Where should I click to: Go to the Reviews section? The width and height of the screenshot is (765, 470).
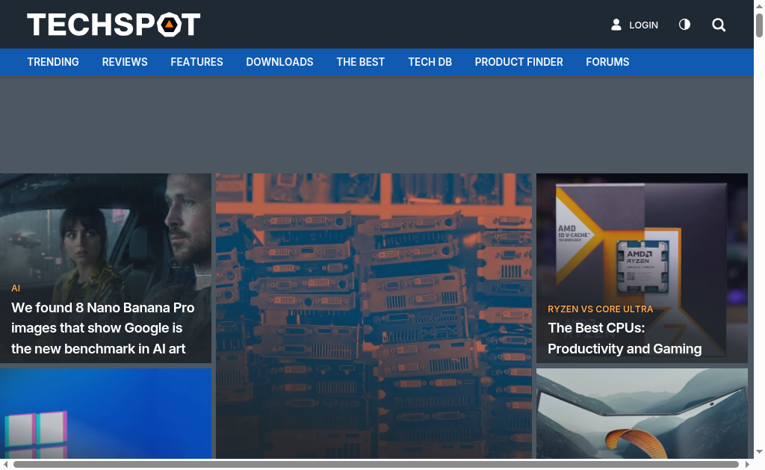coord(125,62)
